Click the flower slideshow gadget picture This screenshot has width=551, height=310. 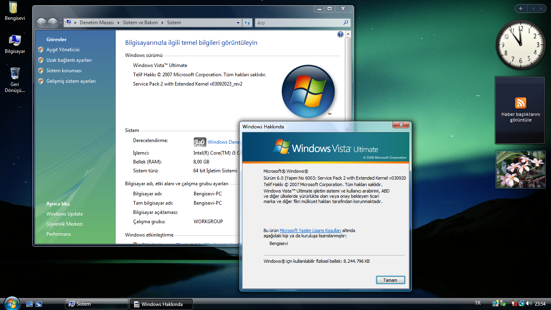click(520, 170)
